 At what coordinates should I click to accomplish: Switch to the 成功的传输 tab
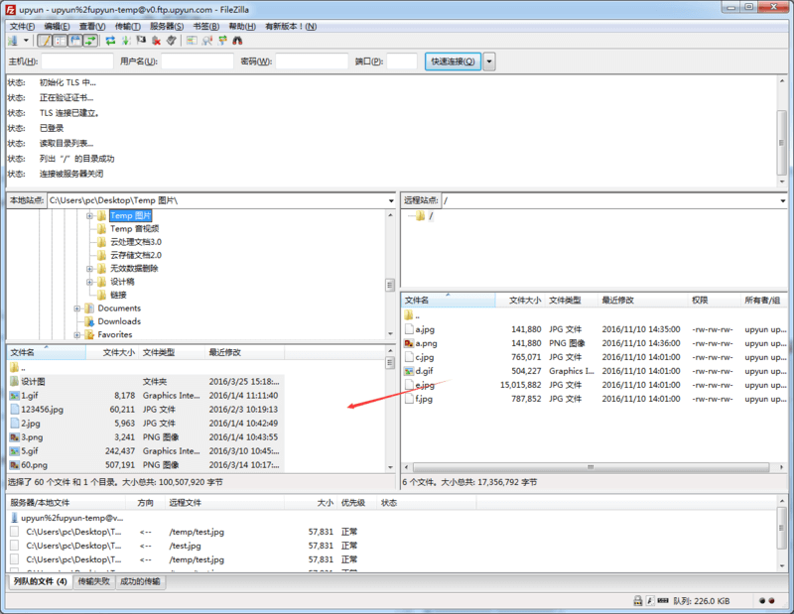point(140,581)
